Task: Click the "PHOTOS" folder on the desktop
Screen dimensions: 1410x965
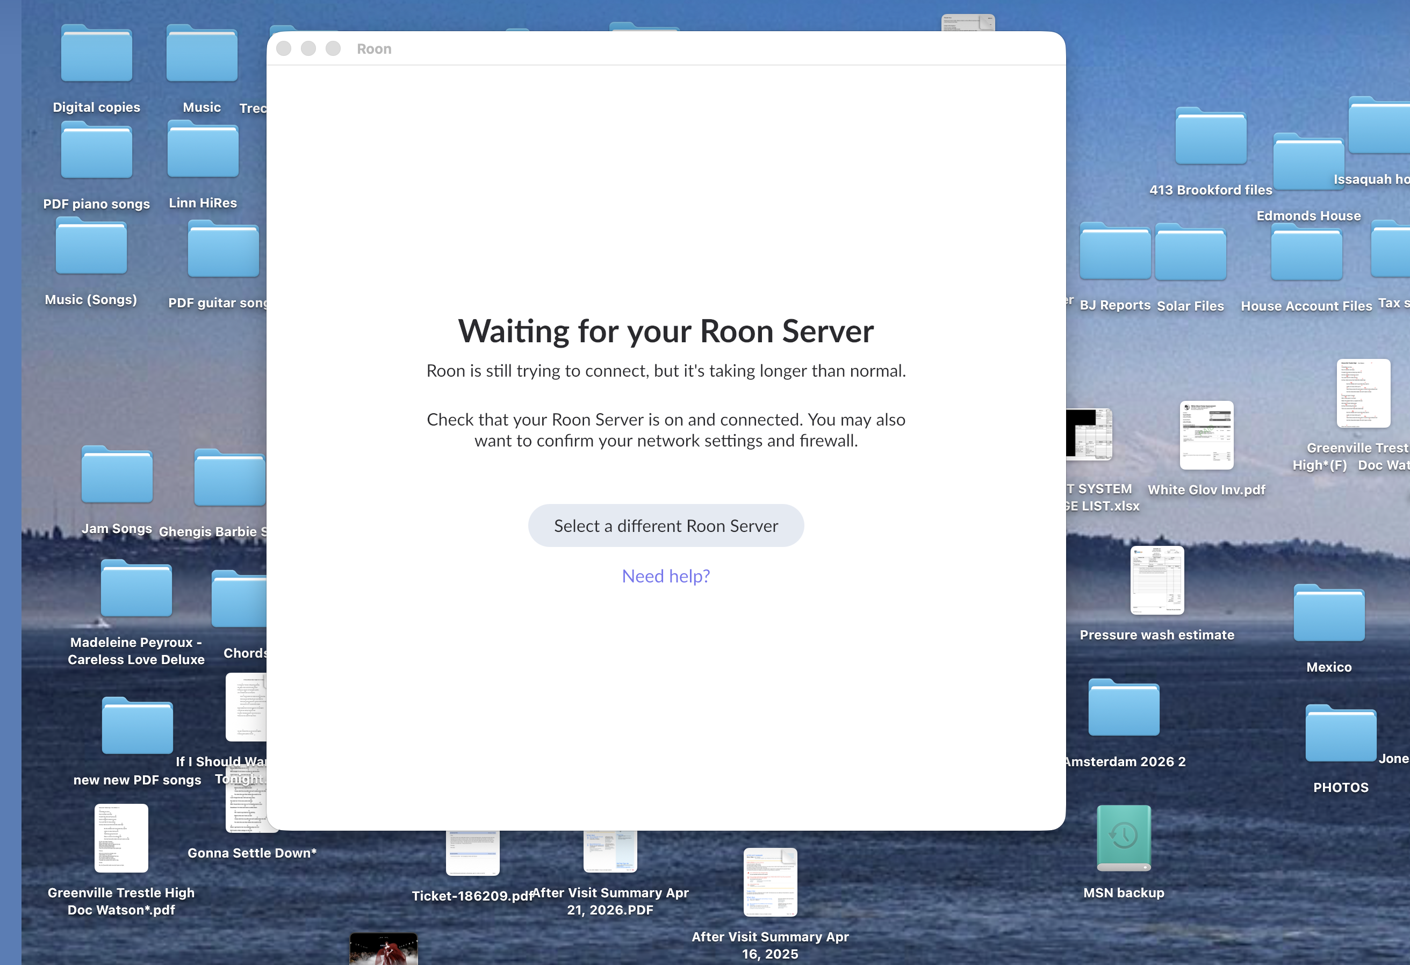Action: click(x=1341, y=734)
